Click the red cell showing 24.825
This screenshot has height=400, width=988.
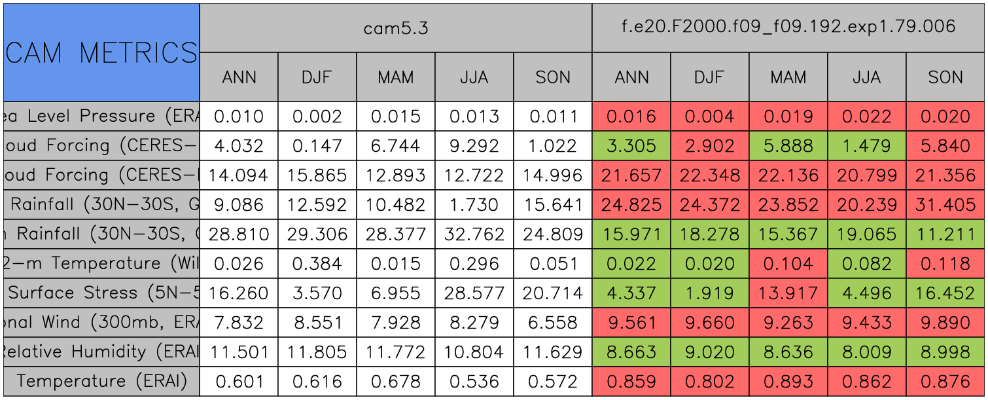tap(631, 205)
